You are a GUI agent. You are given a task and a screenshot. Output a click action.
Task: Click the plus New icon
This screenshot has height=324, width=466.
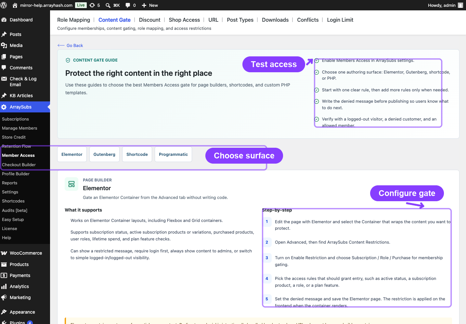pos(144,5)
